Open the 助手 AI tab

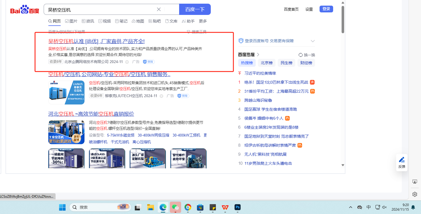point(188,21)
